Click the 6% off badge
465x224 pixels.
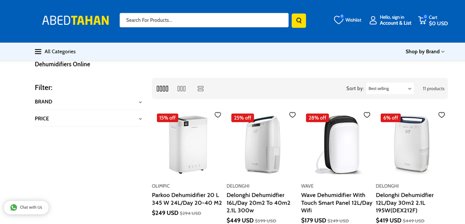coord(391,118)
